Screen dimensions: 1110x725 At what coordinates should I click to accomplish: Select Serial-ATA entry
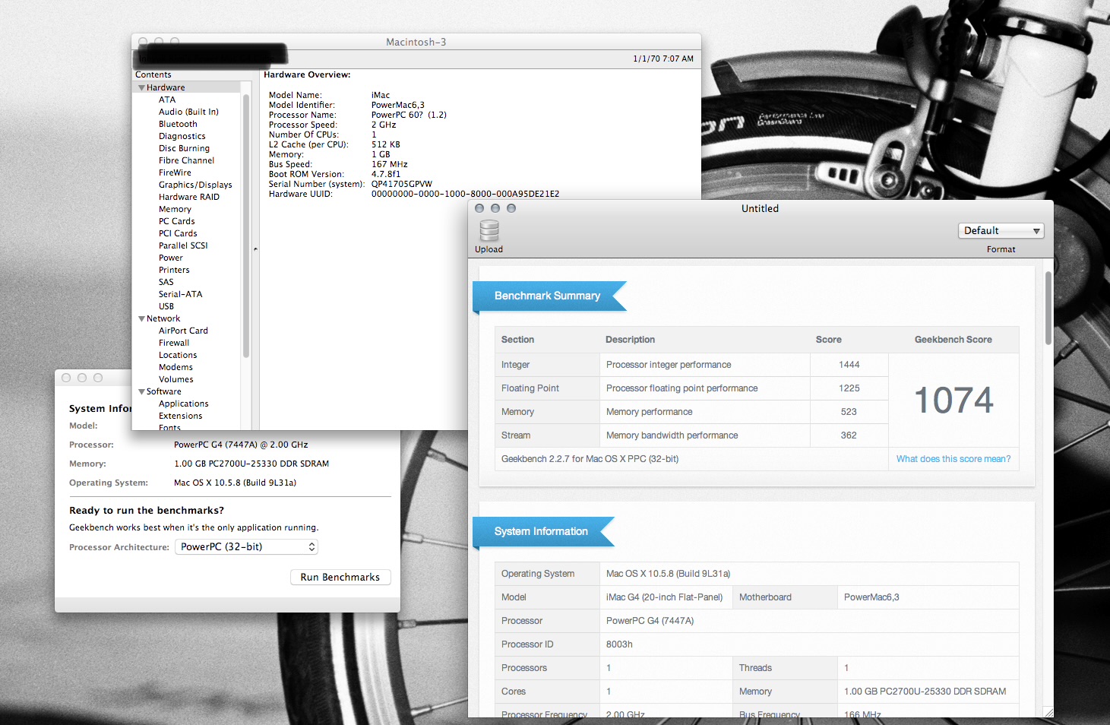pyautogui.click(x=180, y=294)
